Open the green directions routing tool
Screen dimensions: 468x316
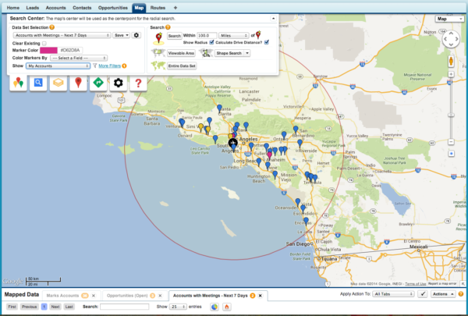click(98, 83)
